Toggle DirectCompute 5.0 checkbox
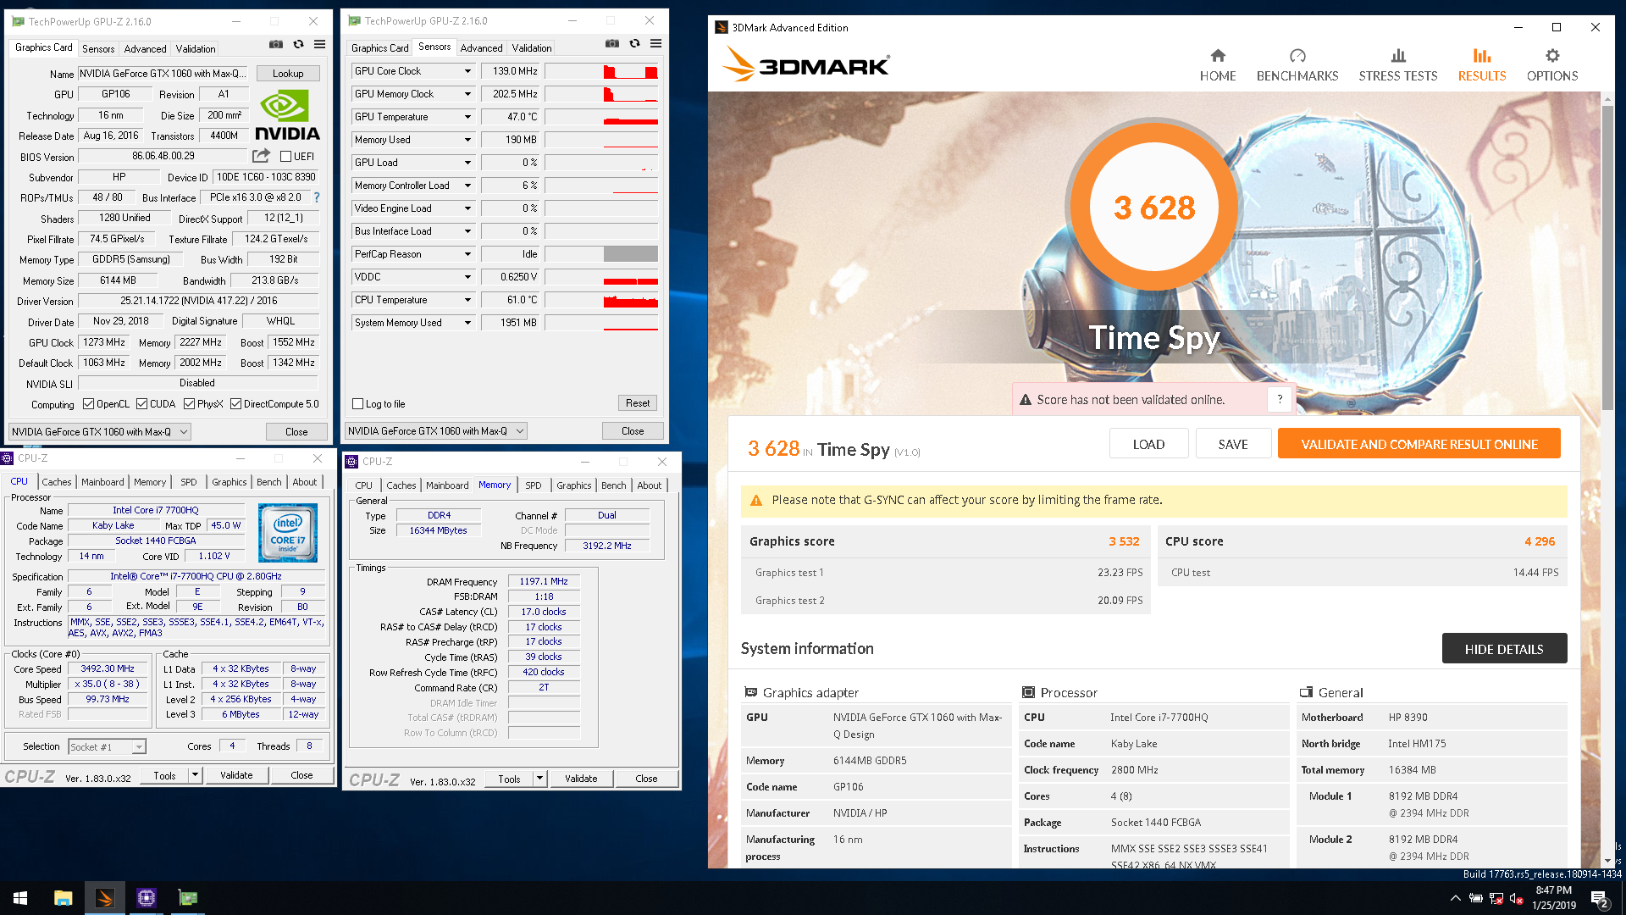 235,404
